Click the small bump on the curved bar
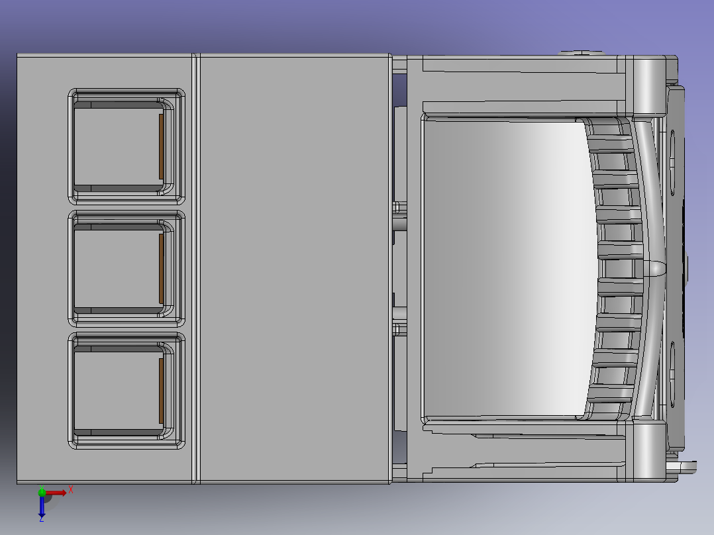Screen dimensions: 714x535 pos(656,267)
